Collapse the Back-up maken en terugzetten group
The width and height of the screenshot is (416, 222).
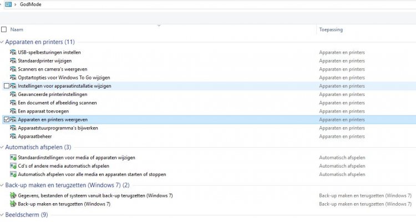(2, 185)
